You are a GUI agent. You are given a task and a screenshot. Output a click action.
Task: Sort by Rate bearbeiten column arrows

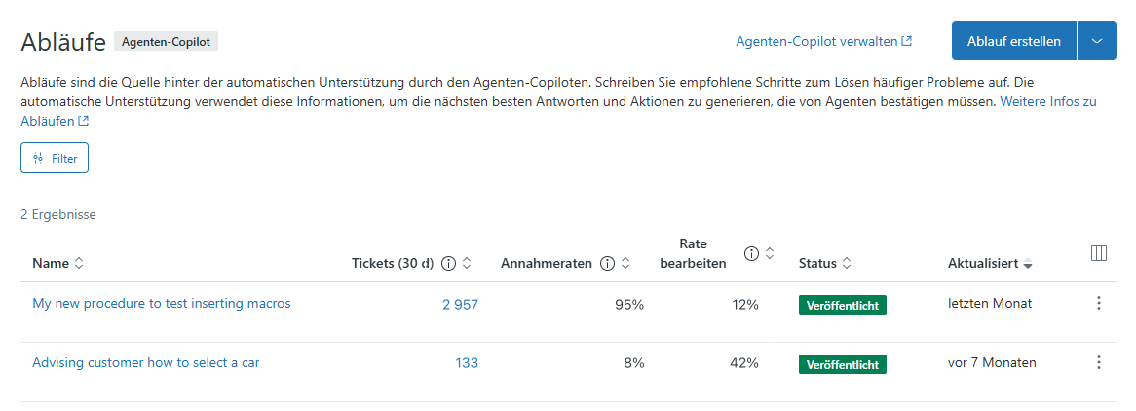[769, 253]
